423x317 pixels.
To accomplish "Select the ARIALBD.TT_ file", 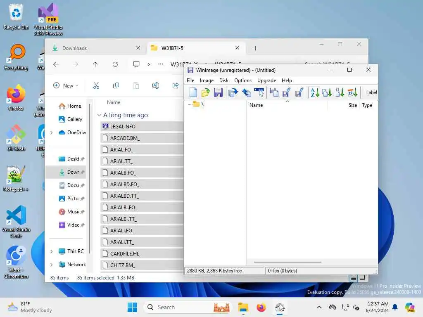I will click(x=142, y=196).
